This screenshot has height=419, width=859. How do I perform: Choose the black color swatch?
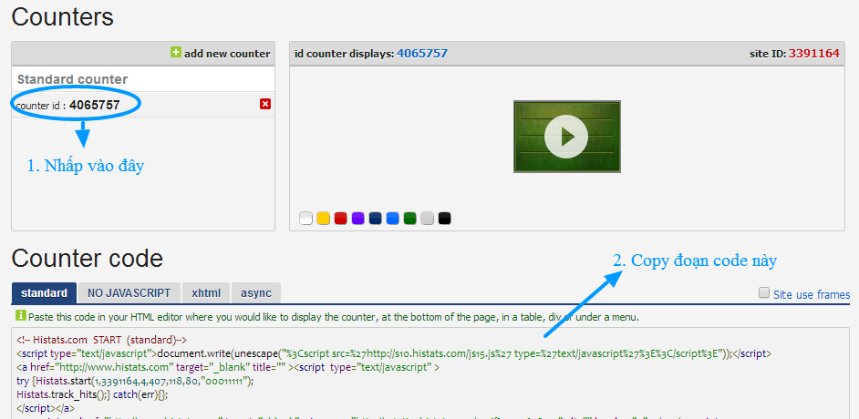tap(444, 219)
